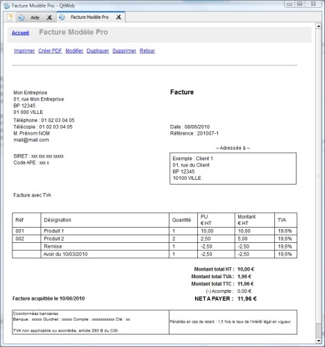
Task: Open a new blank tab page icon
Action: pos(10,17)
